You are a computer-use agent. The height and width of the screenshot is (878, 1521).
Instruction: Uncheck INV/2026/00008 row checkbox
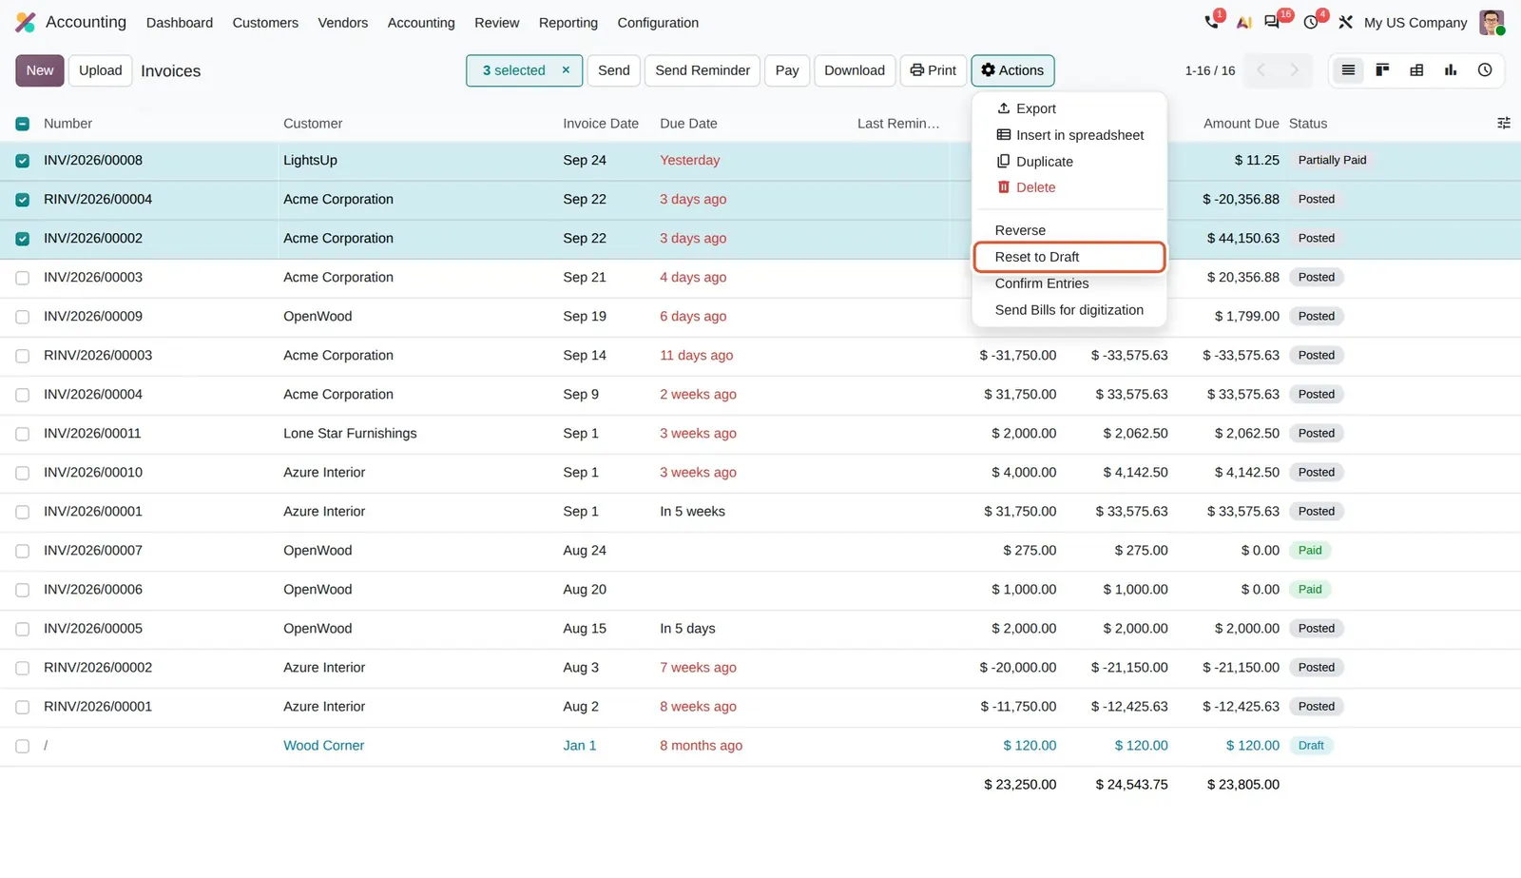pyautogui.click(x=22, y=161)
